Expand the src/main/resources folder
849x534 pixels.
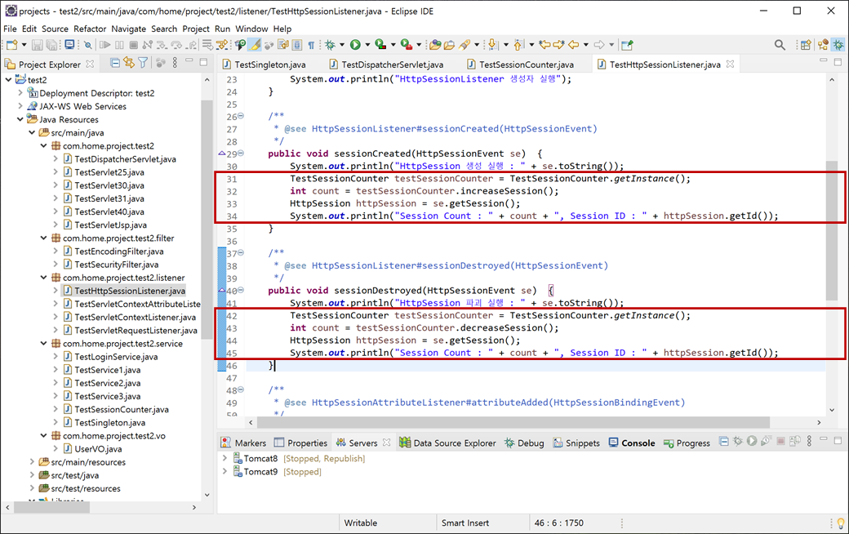tap(32, 462)
